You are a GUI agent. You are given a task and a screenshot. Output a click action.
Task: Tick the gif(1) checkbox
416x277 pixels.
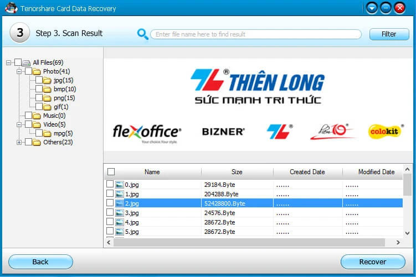tap(39, 107)
